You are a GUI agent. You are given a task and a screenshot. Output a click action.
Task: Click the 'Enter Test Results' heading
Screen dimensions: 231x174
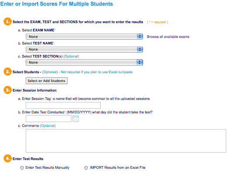pos(28,159)
